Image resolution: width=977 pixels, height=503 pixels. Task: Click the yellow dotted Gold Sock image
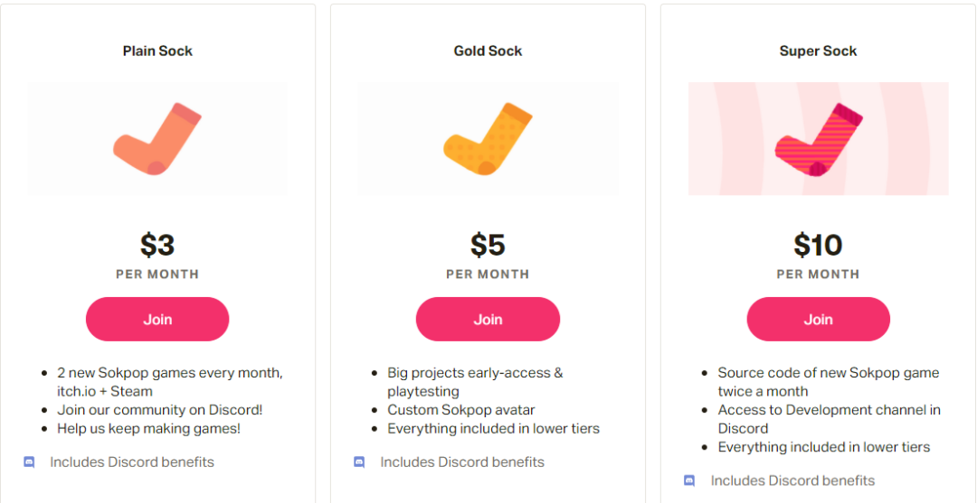click(x=488, y=139)
